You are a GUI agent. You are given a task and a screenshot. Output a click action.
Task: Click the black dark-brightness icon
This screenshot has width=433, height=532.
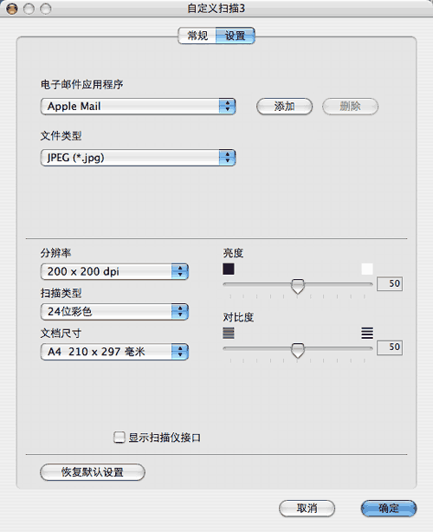(229, 269)
